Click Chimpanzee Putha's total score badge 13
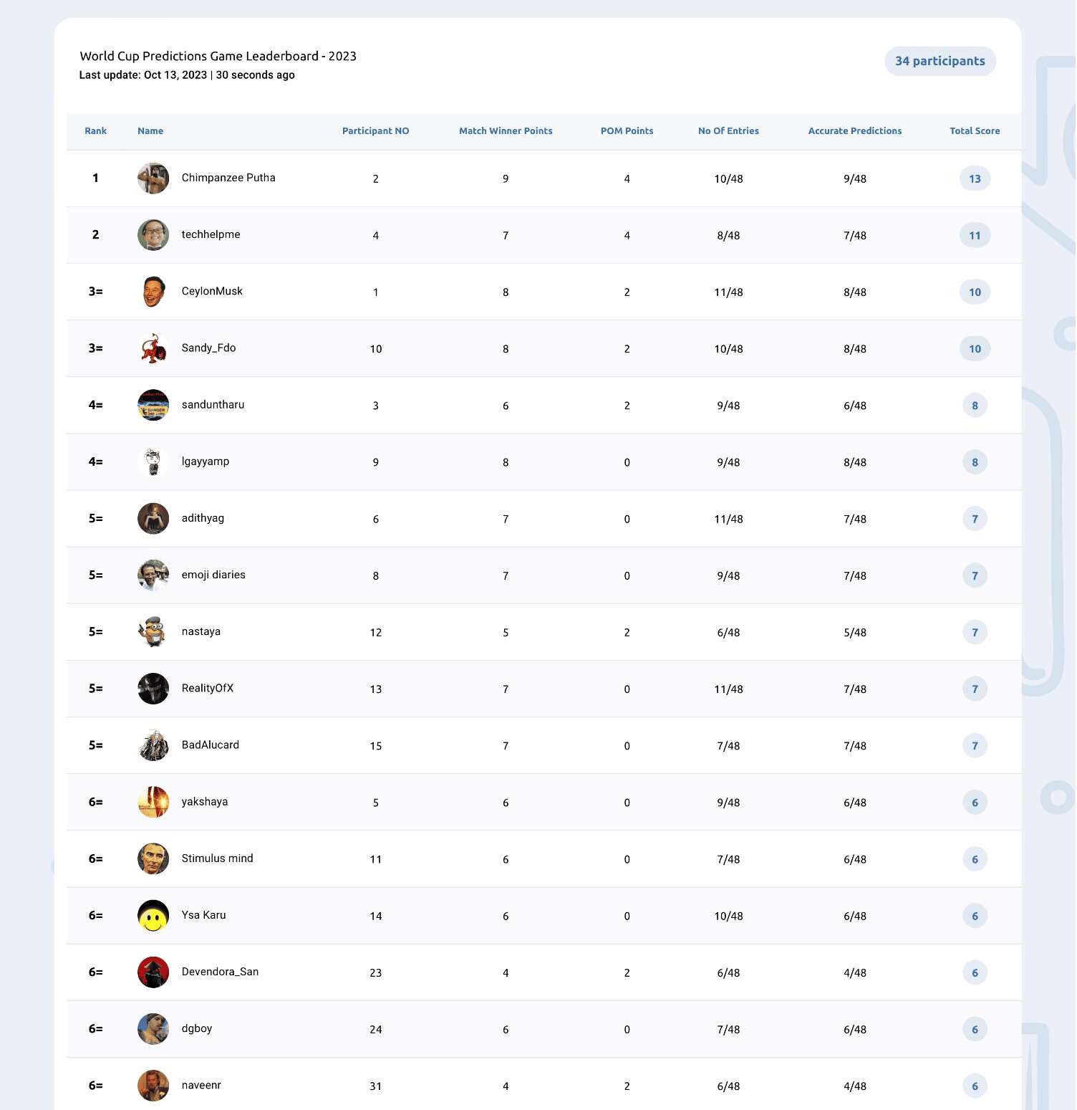Viewport: 1077px width, 1110px height. (975, 178)
